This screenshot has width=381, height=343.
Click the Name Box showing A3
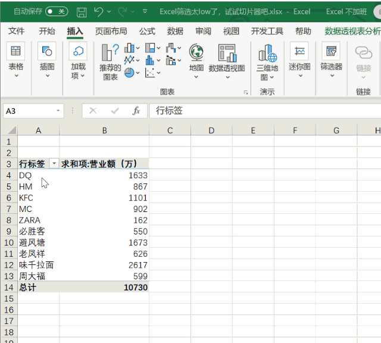point(29,111)
